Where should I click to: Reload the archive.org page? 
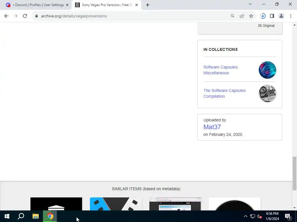point(25,16)
